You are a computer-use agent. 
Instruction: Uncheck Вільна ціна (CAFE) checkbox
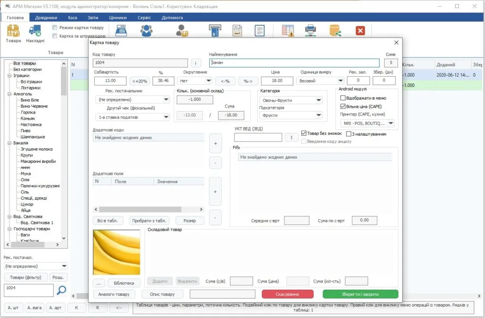pyautogui.click(x=343, y=106)
